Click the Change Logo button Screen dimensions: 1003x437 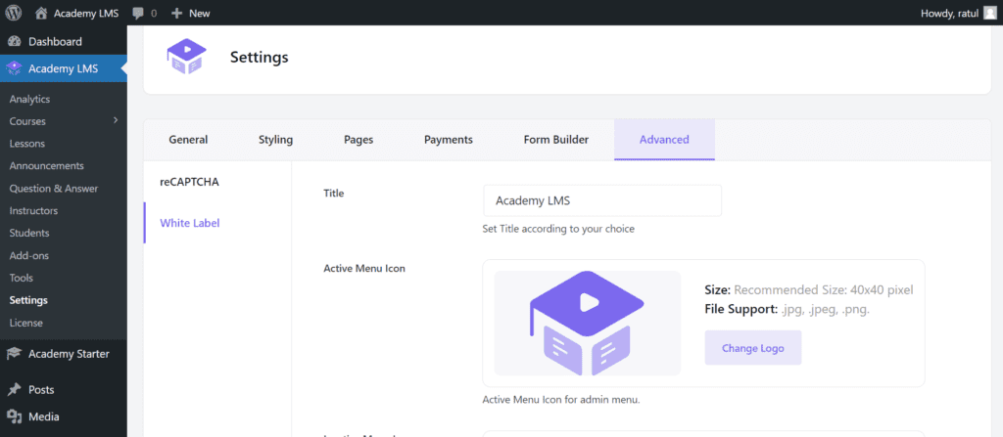click(753, 348)
